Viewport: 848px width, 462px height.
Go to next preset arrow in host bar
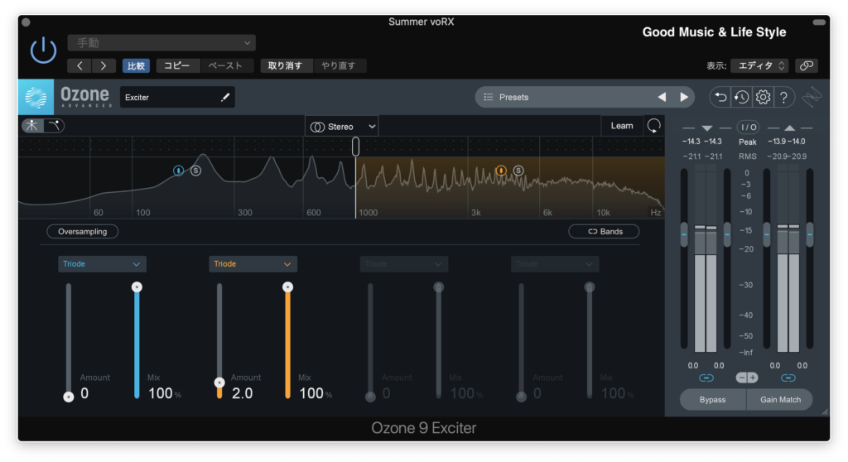pyautogui.click(x=104, y=65)
